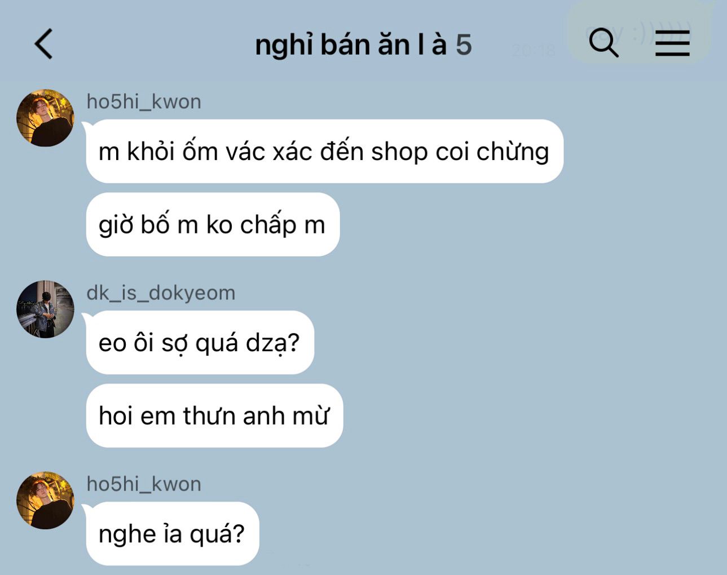Open ho5hi_kwon's avatar beside the first message

(x=45, y=117)
